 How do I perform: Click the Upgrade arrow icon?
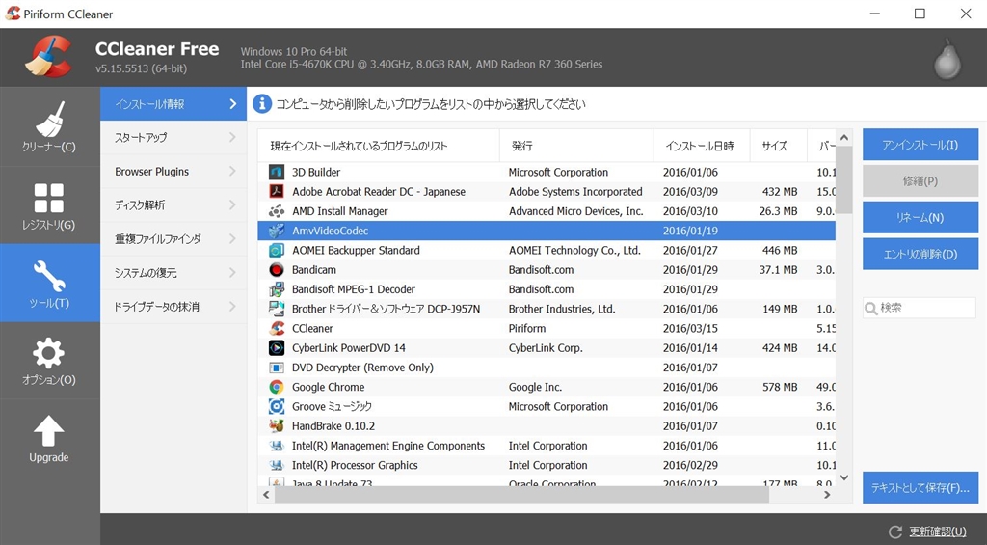pyautogui.click(x=49, y=431)
